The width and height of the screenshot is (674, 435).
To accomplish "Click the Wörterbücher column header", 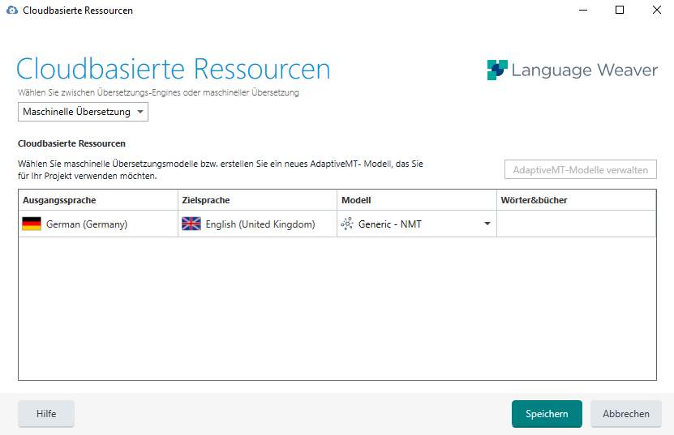I will tap(577, 200).
